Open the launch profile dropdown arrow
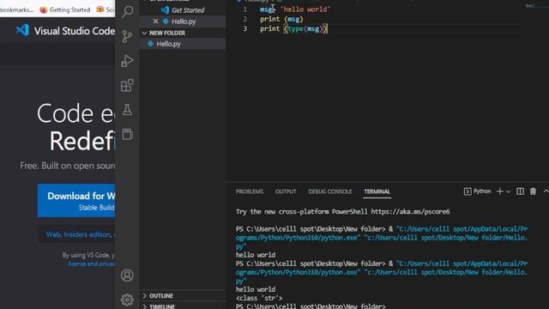 tap(509, 191)
